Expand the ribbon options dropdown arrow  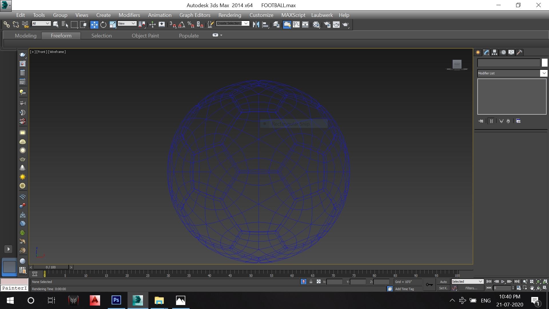click(221, 35)
